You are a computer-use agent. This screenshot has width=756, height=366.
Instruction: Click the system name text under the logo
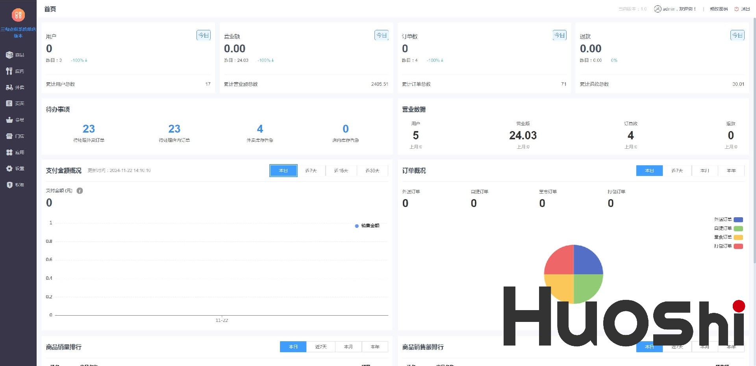click(18, 32)
